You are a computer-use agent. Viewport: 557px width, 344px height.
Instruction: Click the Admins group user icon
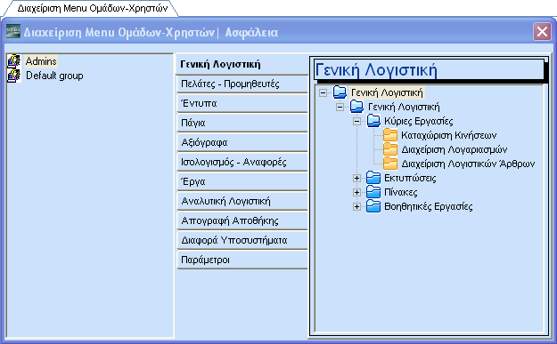(14, 61)
